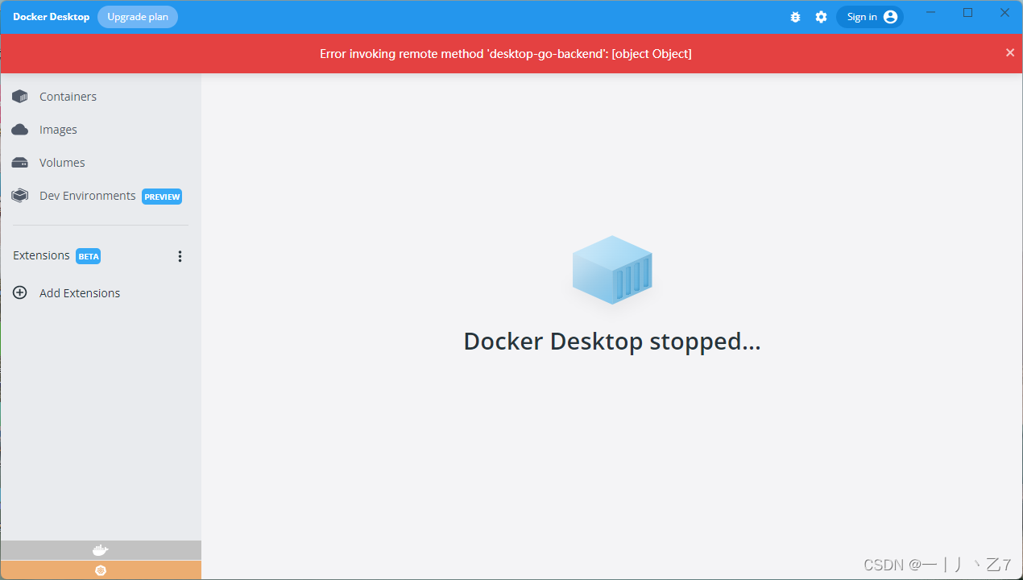Click the Containers icon in the sidebar
The image size is (1023, 580).
pyautogui.click(x=20, y=97)
